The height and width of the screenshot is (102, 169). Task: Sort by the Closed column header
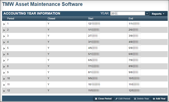point(51,18)
